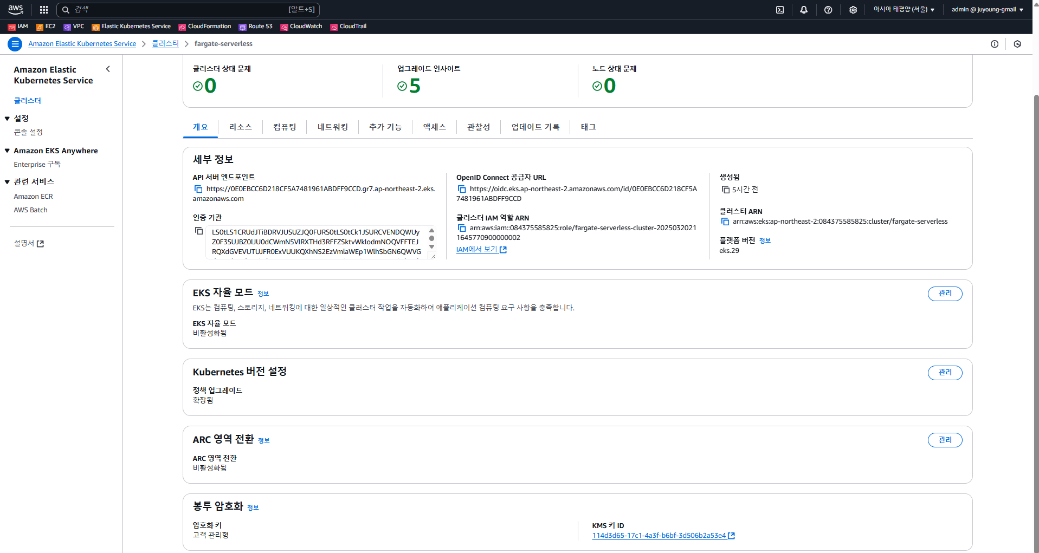Switch to the 리소스 tab
This screenshot has width=1039, height=553.
(x=241, y=127)
